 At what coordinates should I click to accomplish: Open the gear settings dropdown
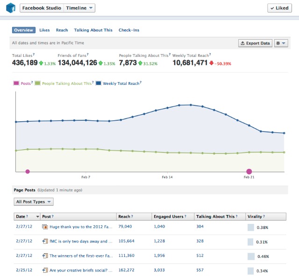click(x=281, y=43)
